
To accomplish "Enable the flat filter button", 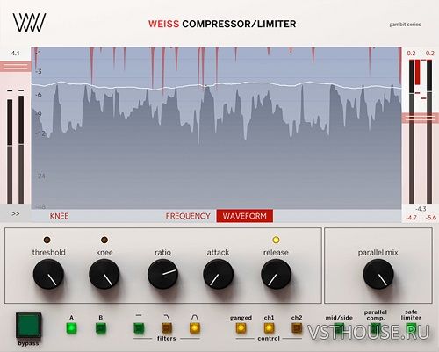I will [139, 328].
